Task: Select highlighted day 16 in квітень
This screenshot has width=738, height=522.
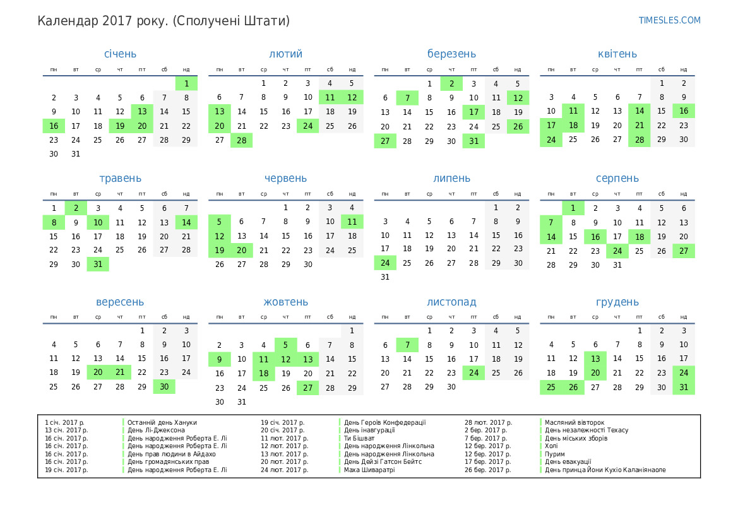Action: click(x=684, y=111)
